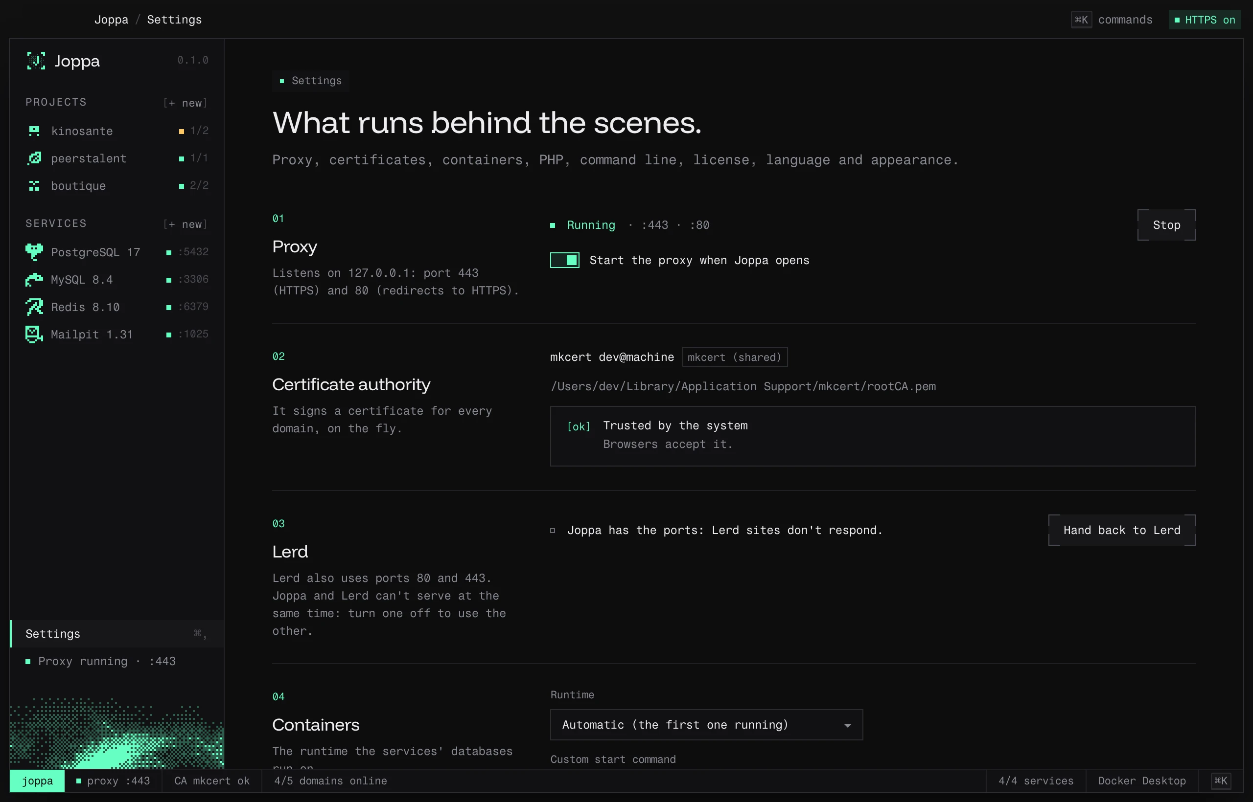Viewport: 1253px width, 802px height.
Task: Click the :6379 port of Redis
Action: point(193,307)
